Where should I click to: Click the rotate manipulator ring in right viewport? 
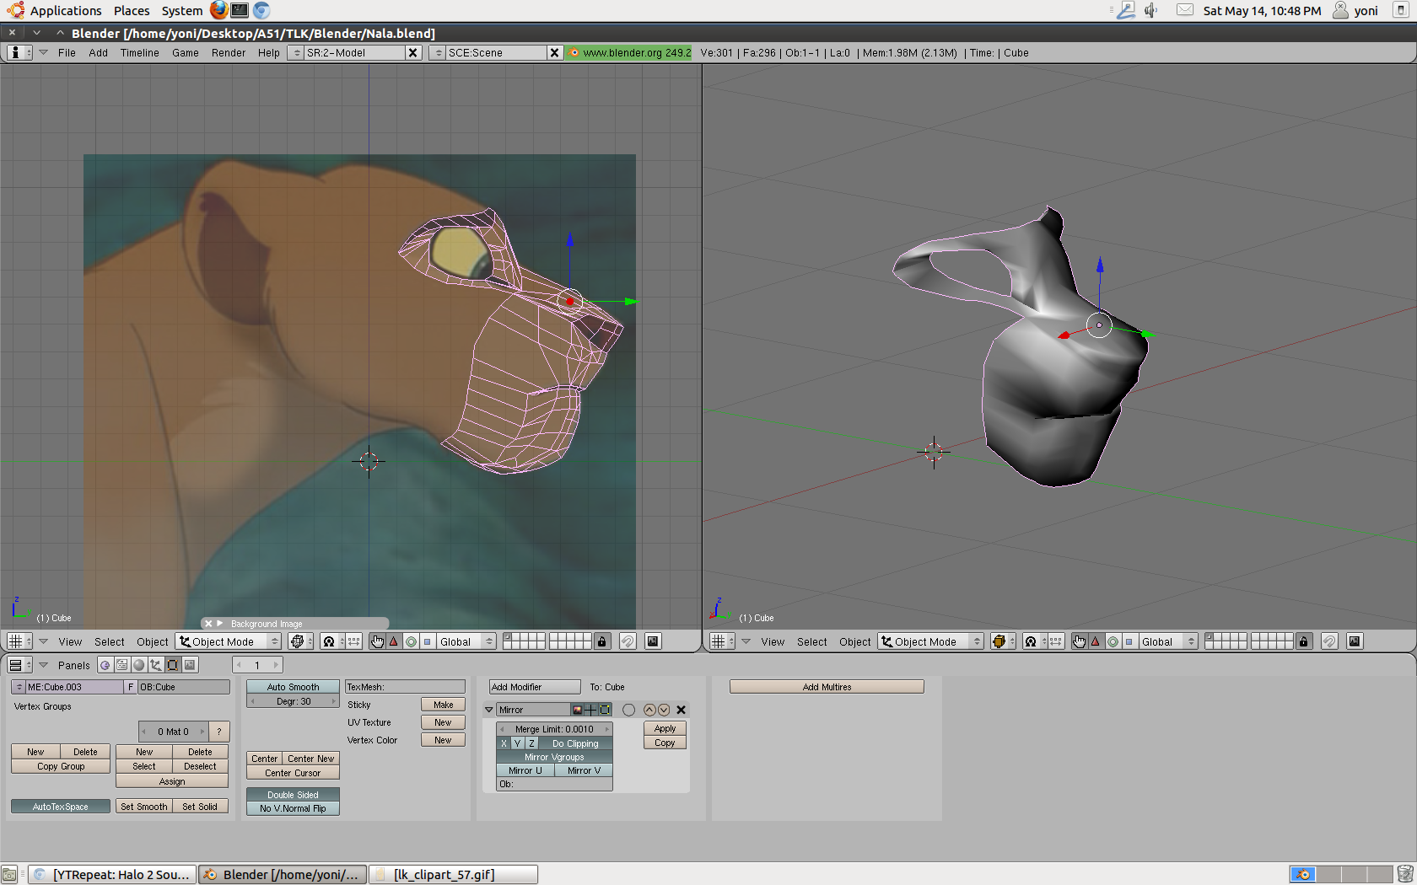1113,641
